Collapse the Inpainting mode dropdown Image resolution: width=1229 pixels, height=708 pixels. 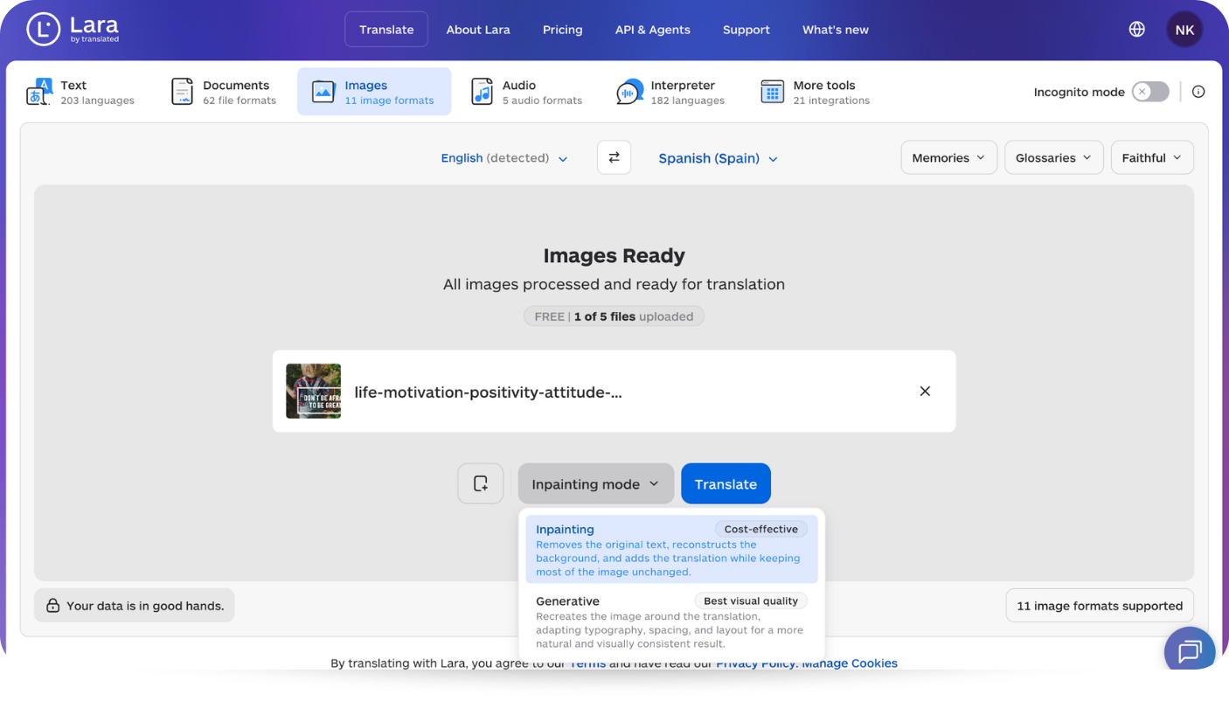595,483
